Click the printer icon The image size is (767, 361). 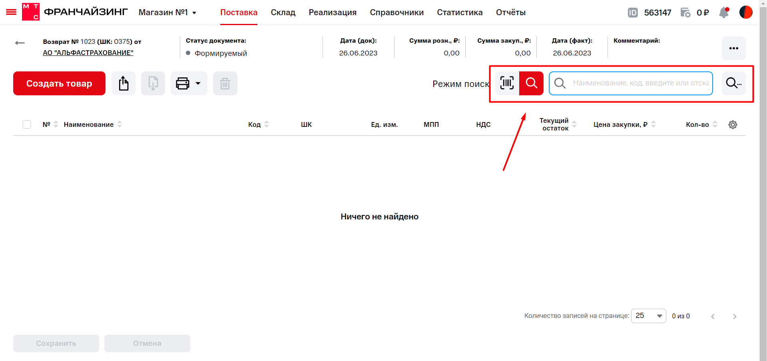183,83
